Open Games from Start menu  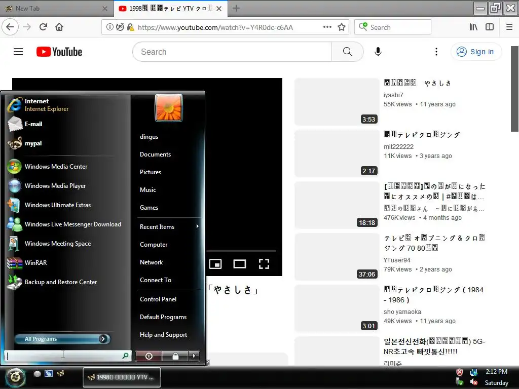tap(149, 208)
